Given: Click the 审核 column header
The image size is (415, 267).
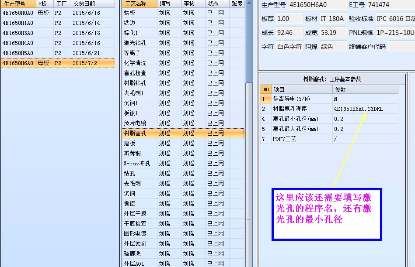Looking at the screenshot, I should pos(193,3).
